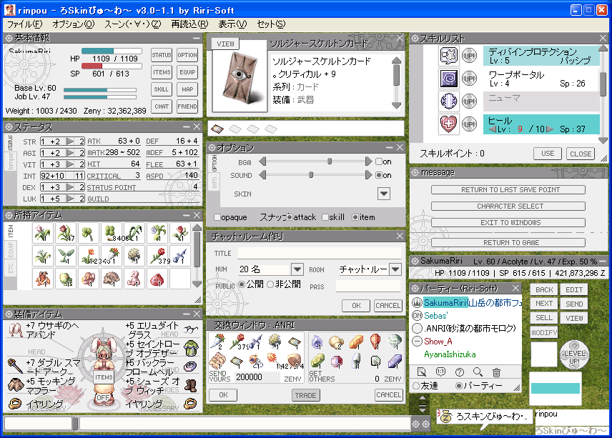Click the chat room TITLE field
This screenshot has height=438, width=612.
pos(320,253)
